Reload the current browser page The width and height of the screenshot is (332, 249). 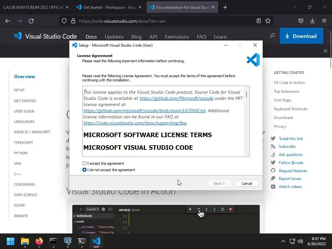click(x=31, y=21)
